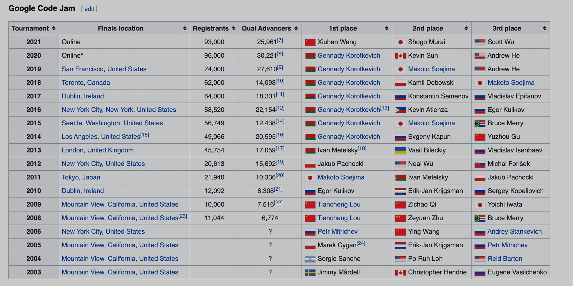The image size is (573, 286).
Task: Click the Netherlands flag beside Erik-Jan Krijgsman 2005
Action: click(400, 245)
